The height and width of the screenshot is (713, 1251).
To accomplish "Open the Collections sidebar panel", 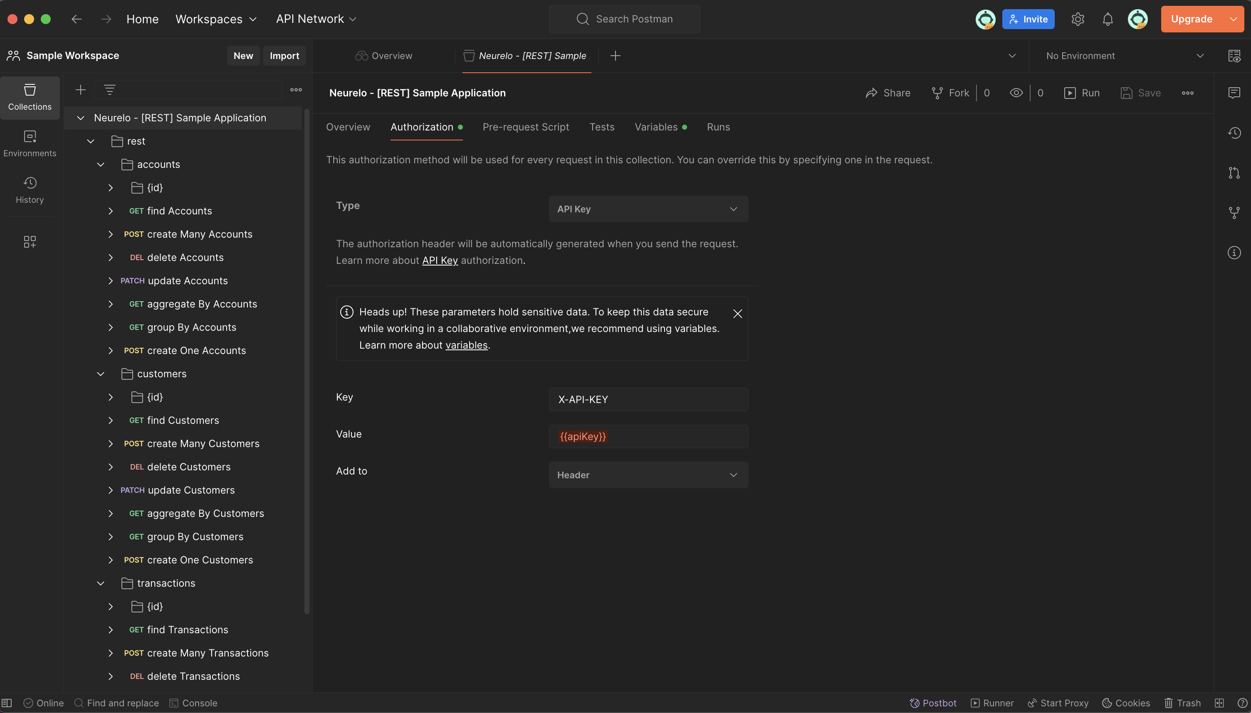I will pyautogui.click(x=30, y=97).
